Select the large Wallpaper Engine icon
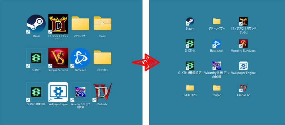 58,92
